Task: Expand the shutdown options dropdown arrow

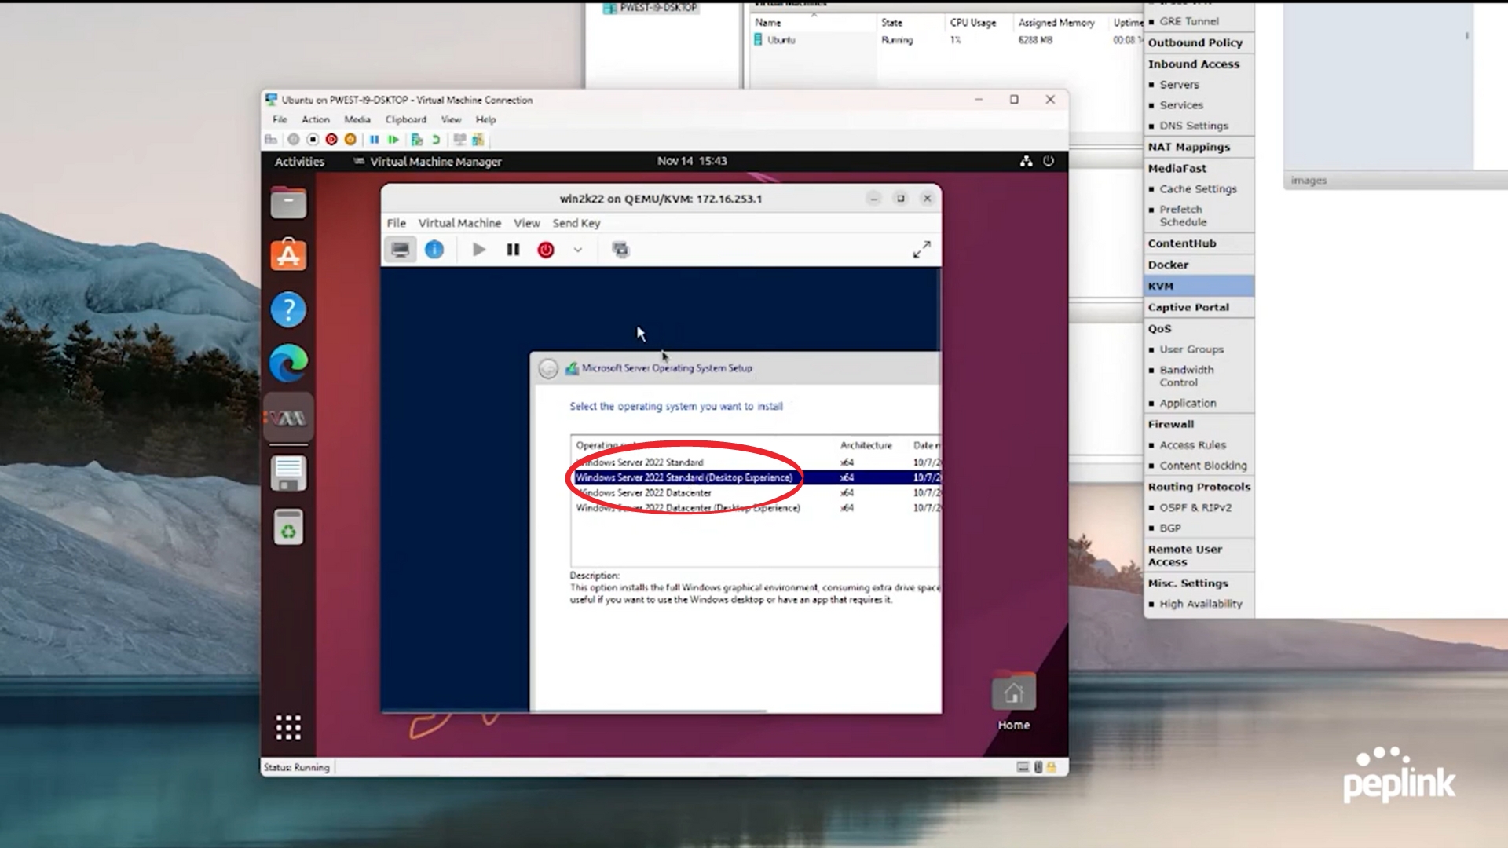Action: [x=578, y=250]
